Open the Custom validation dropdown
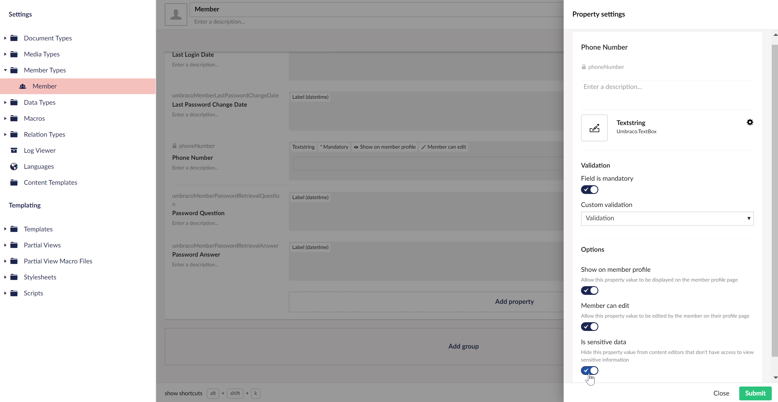Image resolution: width=778 pixels, height=402 pixels. point(667,218)
